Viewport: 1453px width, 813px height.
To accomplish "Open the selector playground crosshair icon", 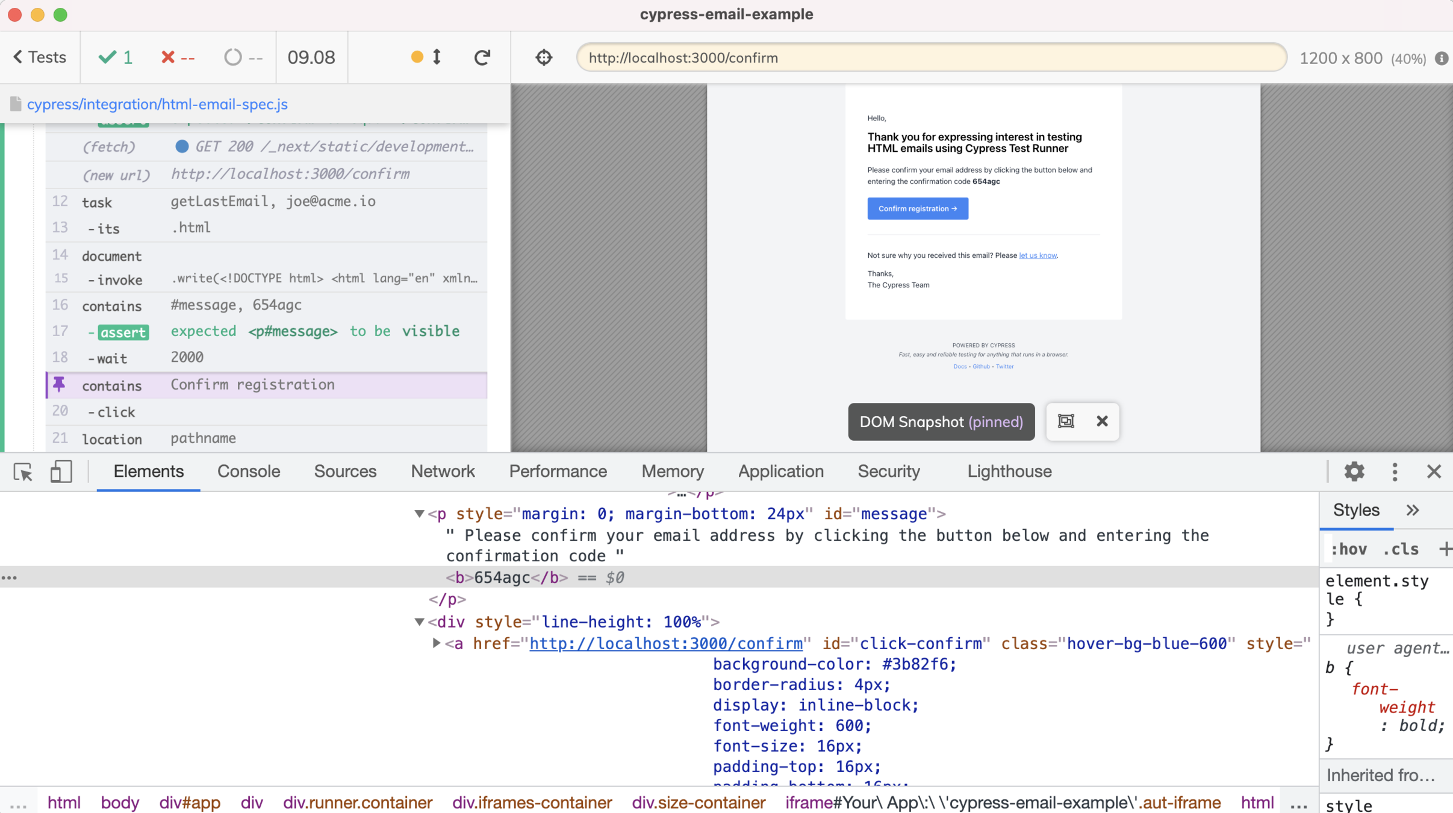I will pos(544,57).
